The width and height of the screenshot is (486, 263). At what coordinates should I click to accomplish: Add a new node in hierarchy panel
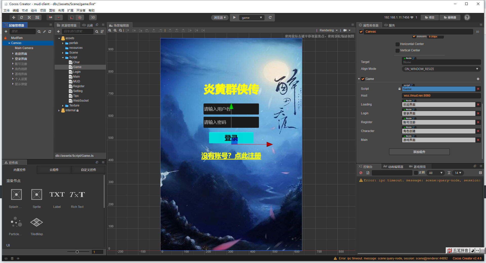6,31
